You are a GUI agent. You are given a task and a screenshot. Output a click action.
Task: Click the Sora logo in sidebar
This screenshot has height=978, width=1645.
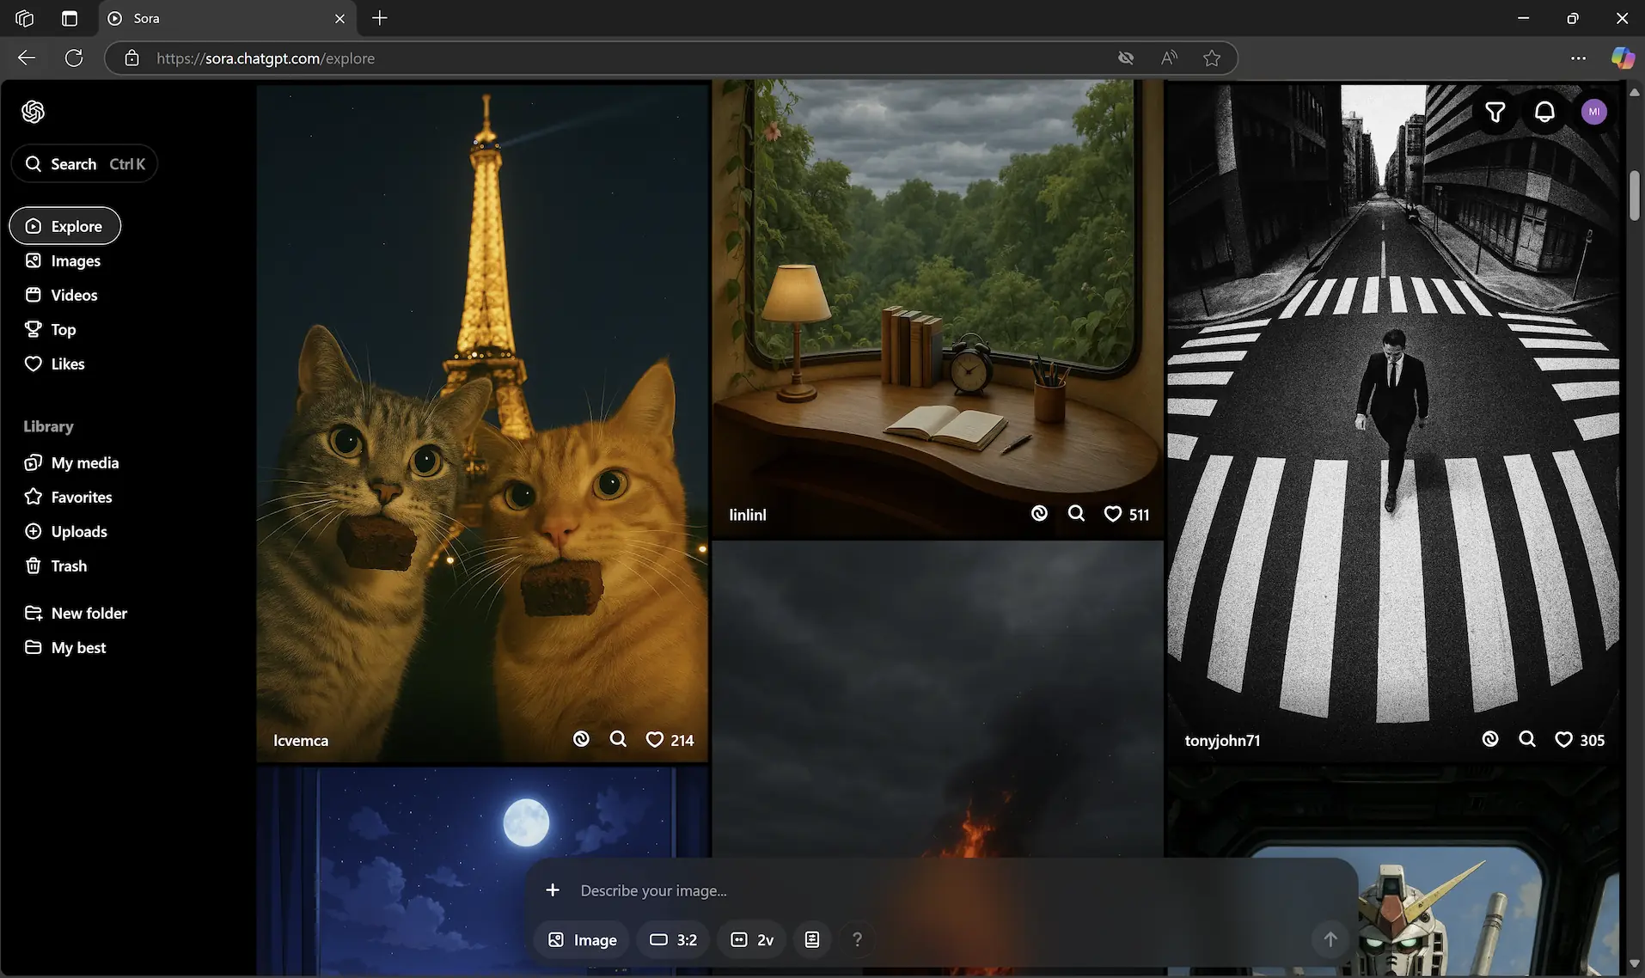34,112
